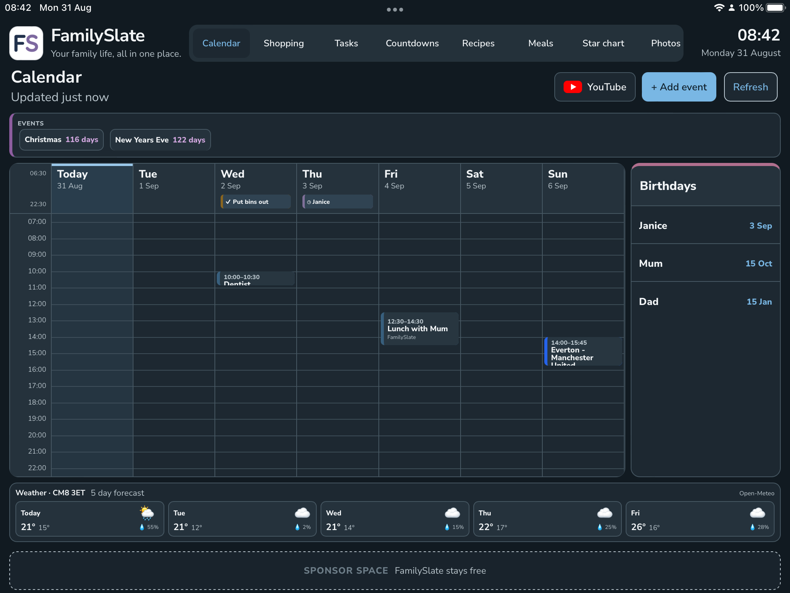Click the Sponsor Space banner
The width and height of the screenshot is (790, 593).
pyautogui.click(x=395, y=571)
